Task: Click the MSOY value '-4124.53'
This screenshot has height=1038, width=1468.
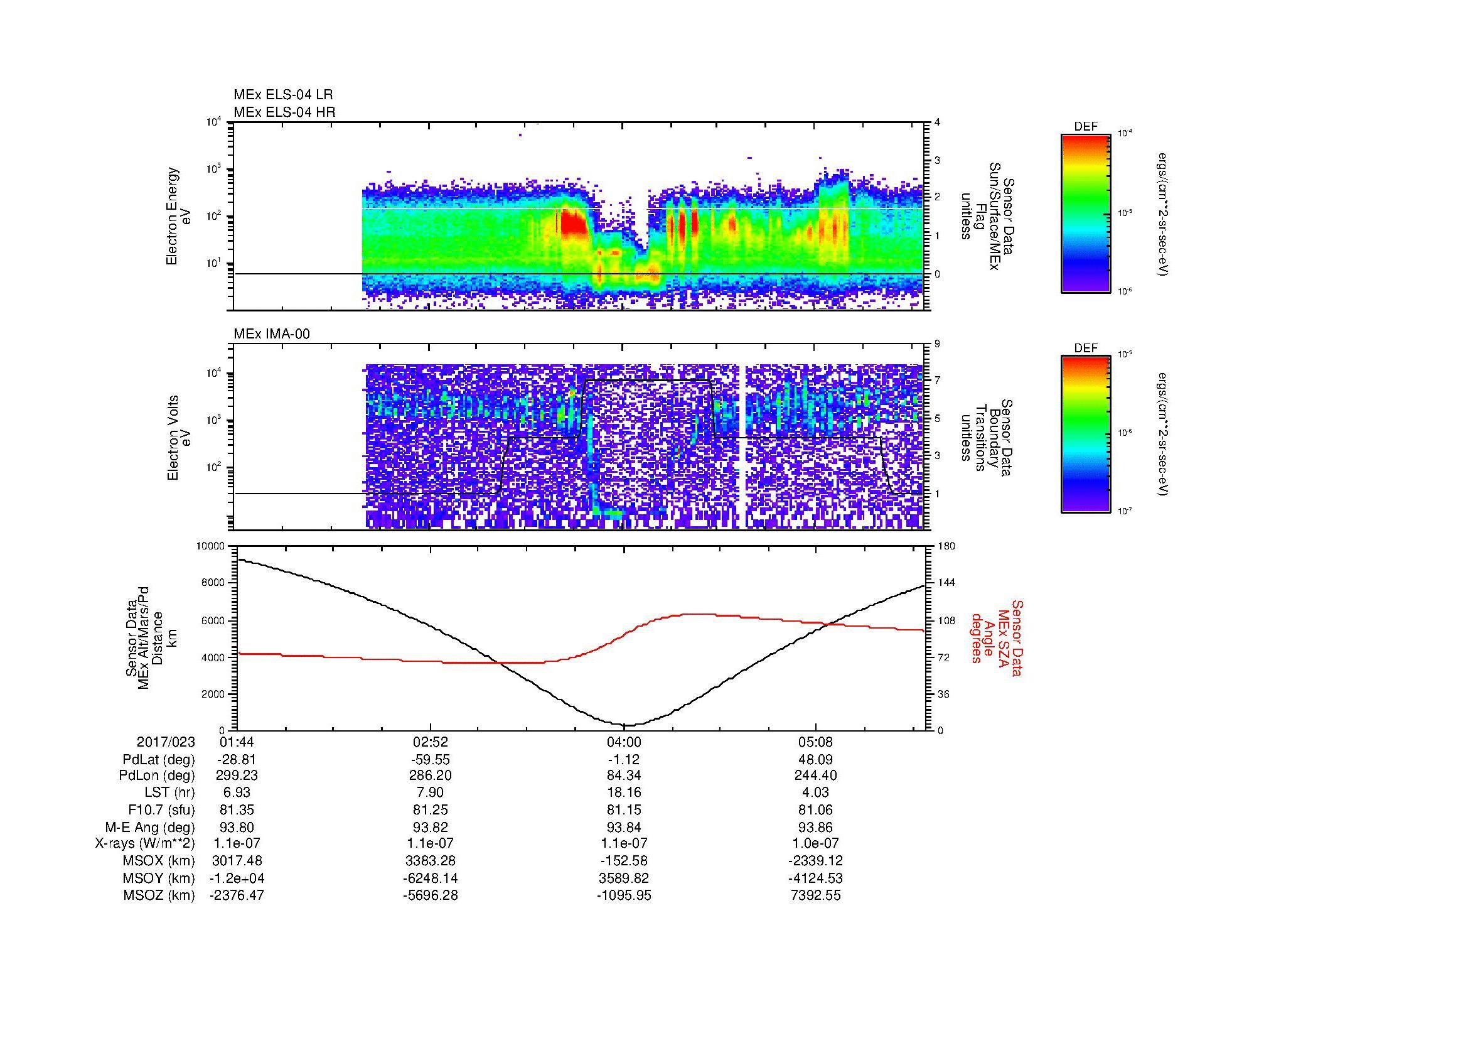Action: point(815,878)
